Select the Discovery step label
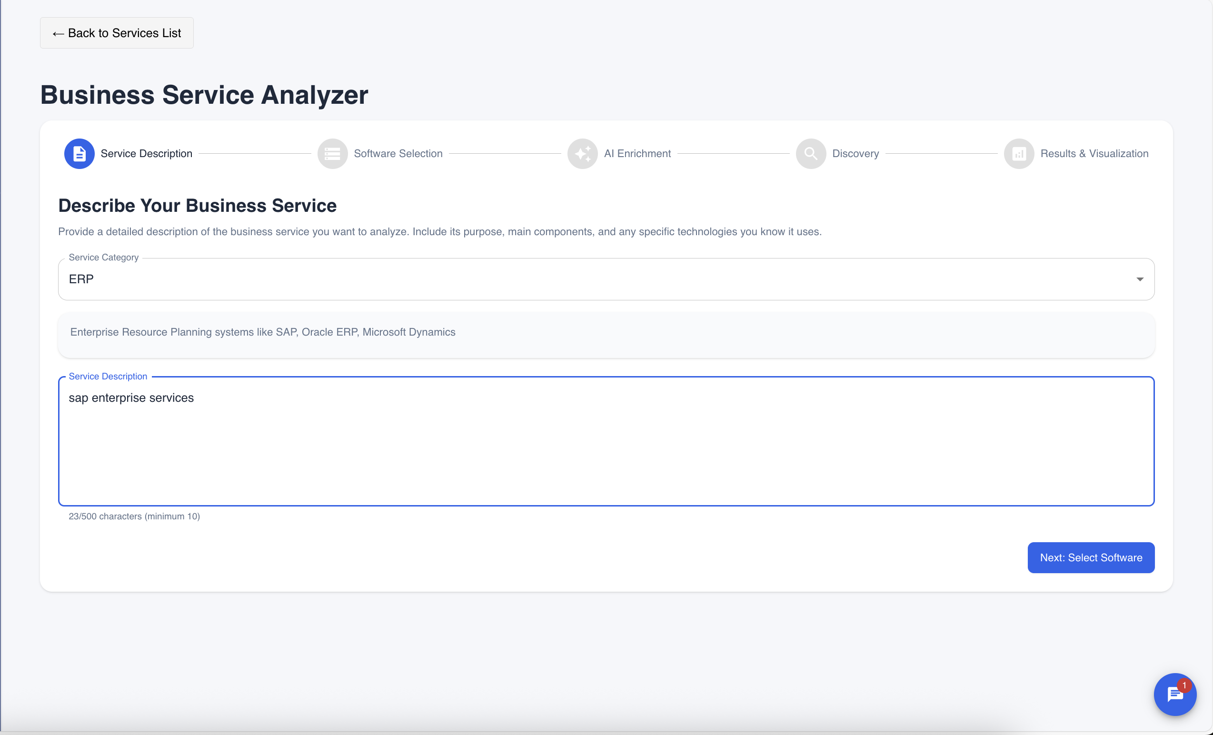1213x735 pixels. [x=855, y=153]
